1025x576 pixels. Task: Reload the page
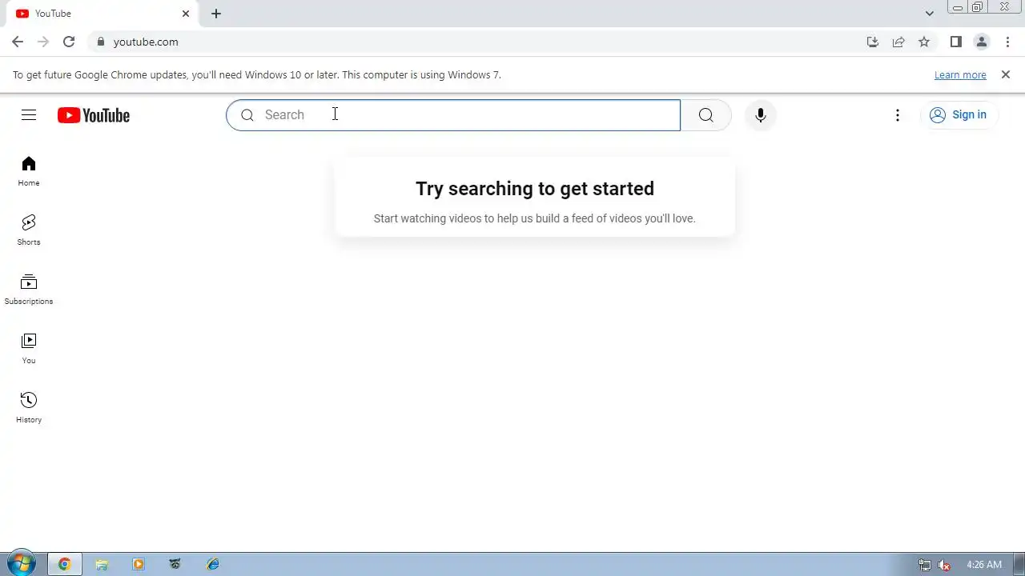(x=69, y=42)
